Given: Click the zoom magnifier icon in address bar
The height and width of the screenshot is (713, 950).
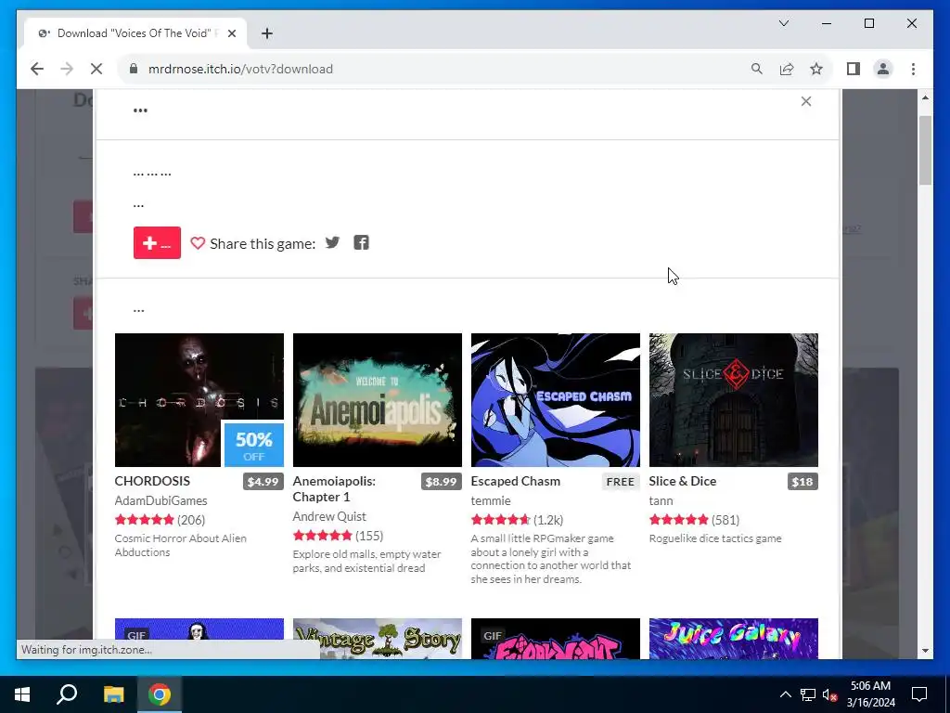Looking at the screenshot, I should 757,69.
